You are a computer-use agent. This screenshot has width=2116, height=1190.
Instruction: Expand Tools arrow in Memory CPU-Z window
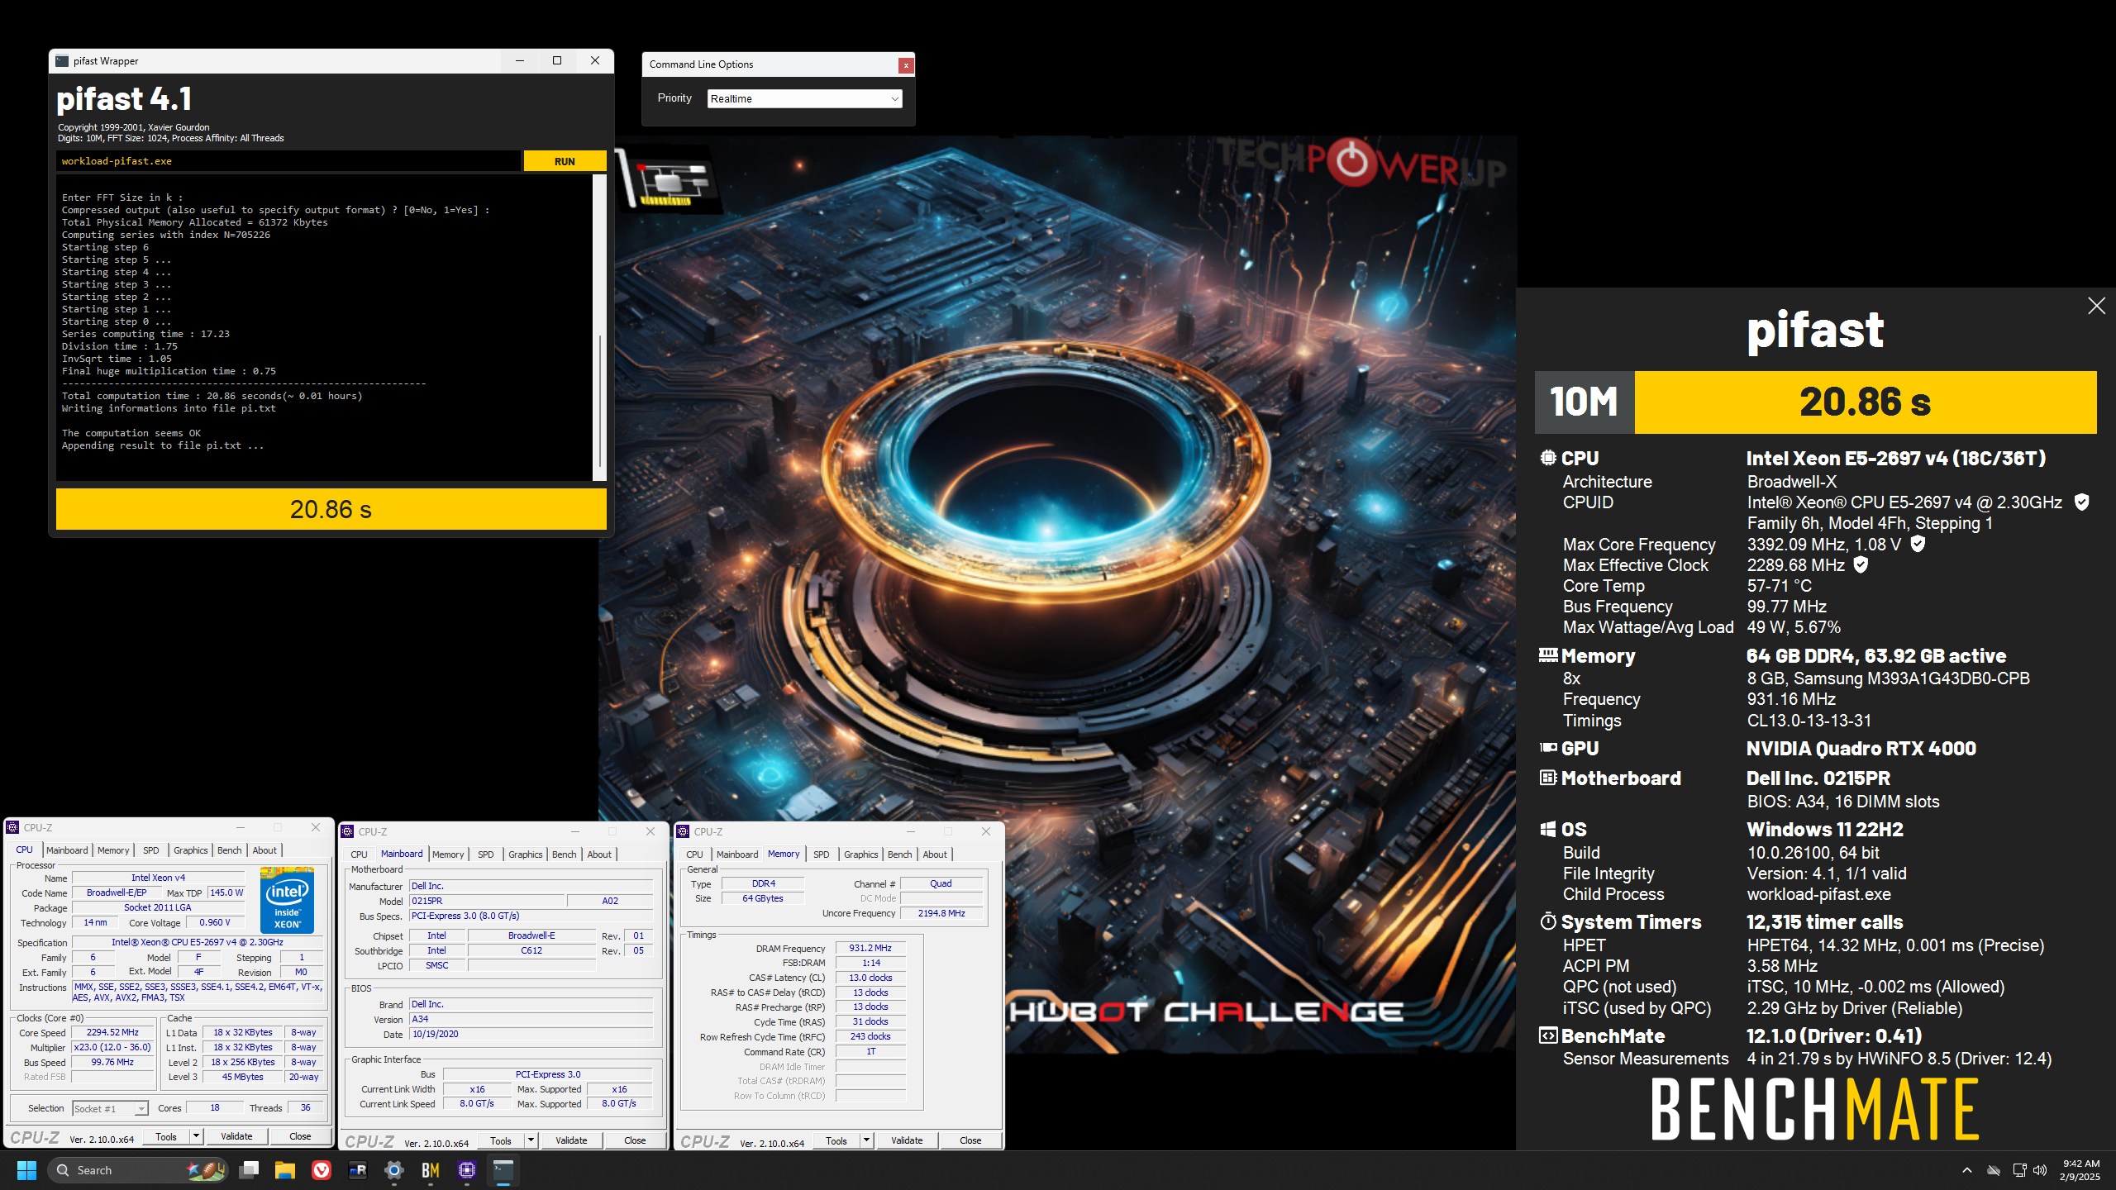tap(866, 1141)
